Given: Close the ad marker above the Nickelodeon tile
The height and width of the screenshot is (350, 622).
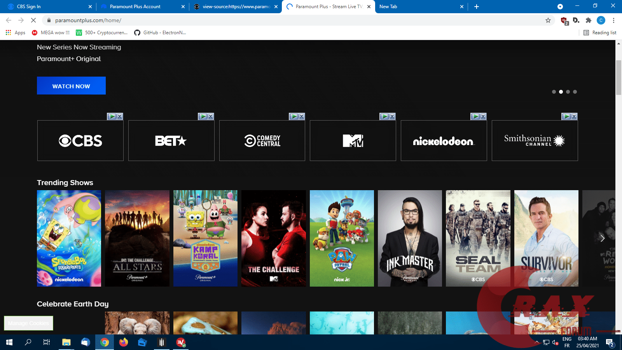Looking at the screenshot, I should tap(483, 116).
